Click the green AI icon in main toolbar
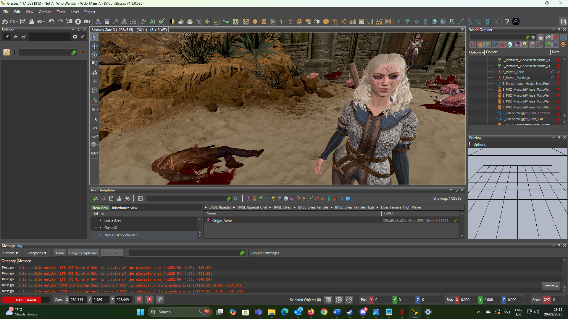 (153, 22)
